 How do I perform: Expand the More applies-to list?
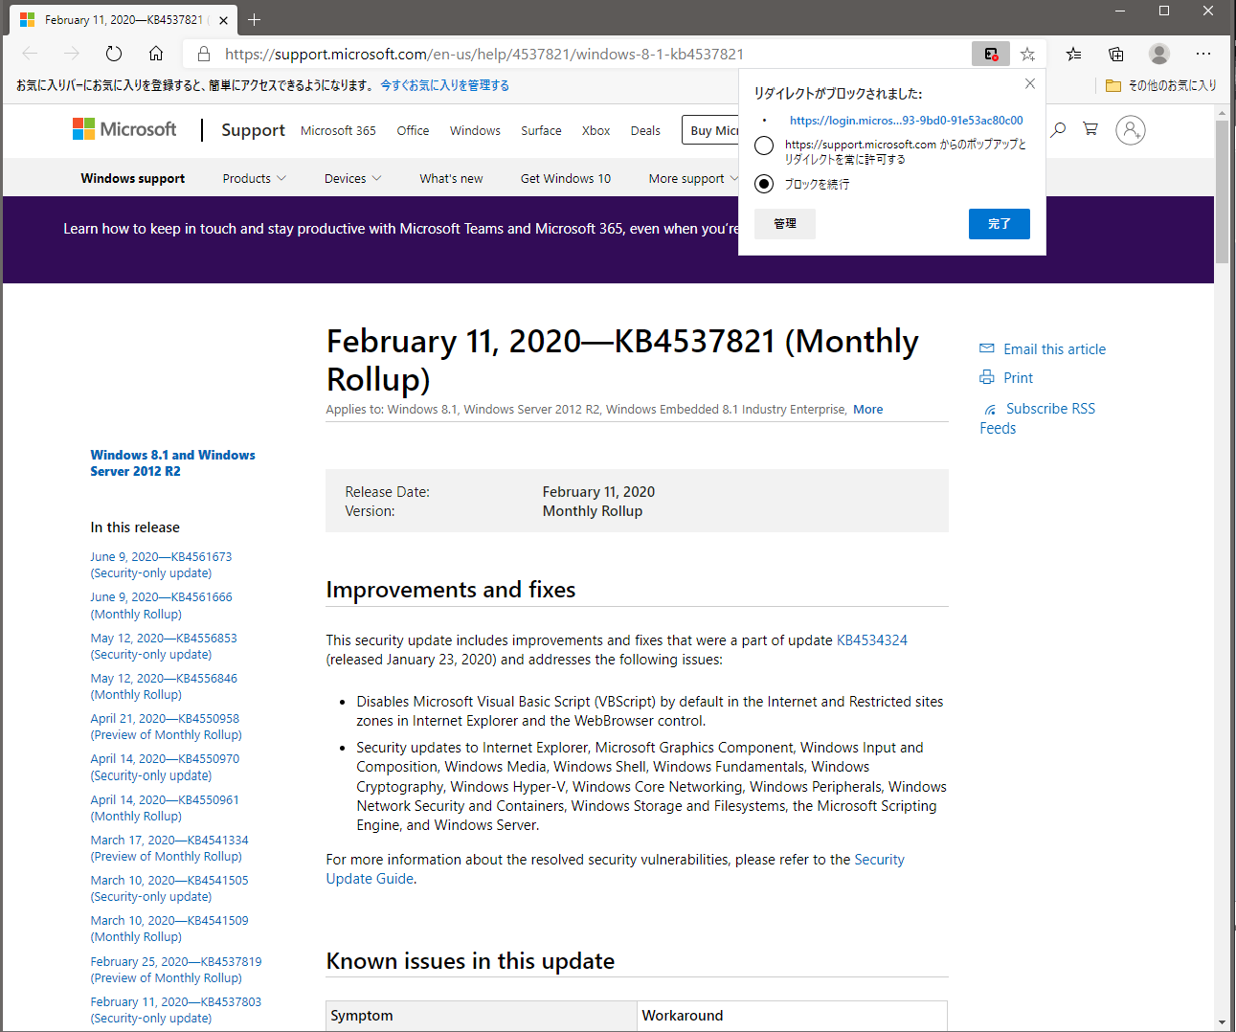[x=868, y=409]
